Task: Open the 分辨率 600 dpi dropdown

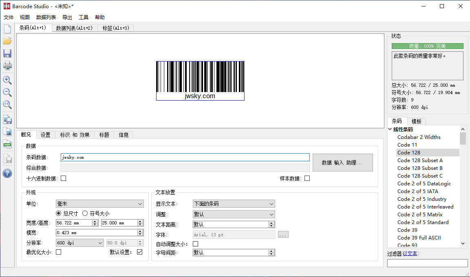Action: click(79, 243)
